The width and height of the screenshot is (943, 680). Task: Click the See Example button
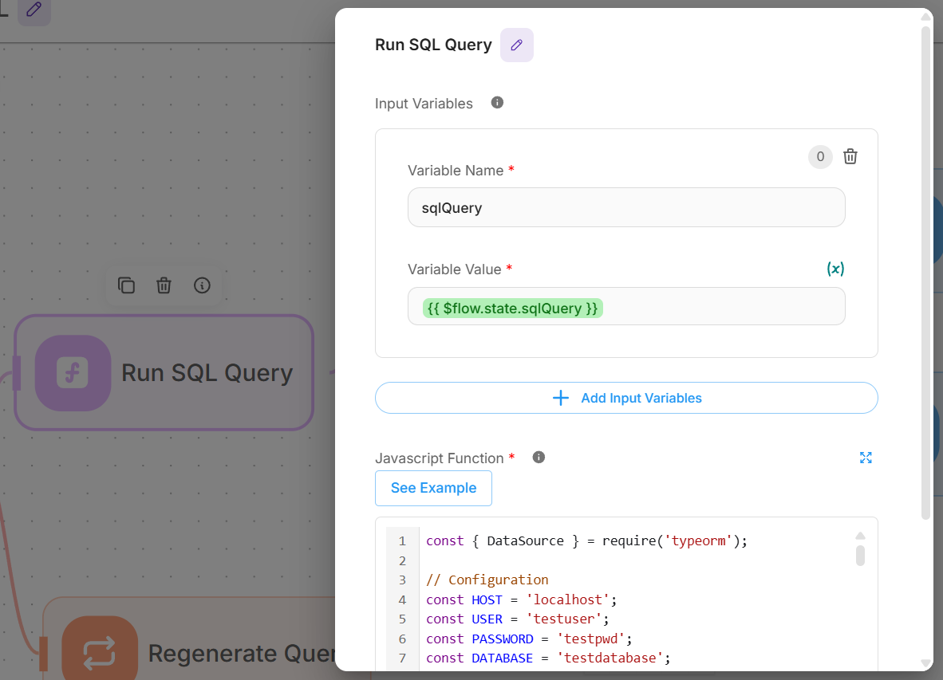click(x=433, y=488)
